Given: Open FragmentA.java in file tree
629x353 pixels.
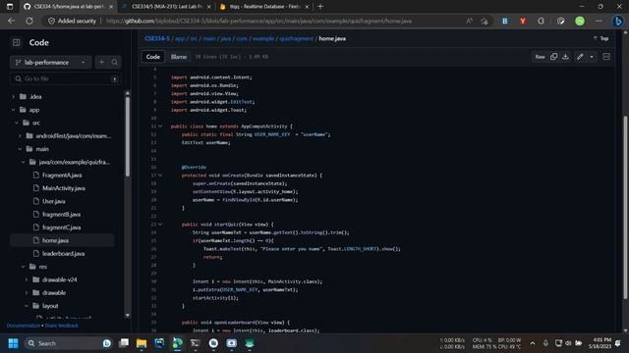Looking at the screenshot, I should pyautogui.click(x=62, y=176).
